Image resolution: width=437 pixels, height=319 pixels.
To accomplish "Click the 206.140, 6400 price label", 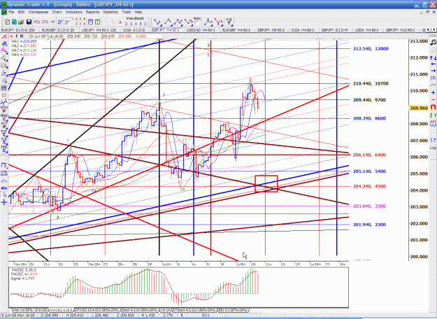I will (369, 155).
